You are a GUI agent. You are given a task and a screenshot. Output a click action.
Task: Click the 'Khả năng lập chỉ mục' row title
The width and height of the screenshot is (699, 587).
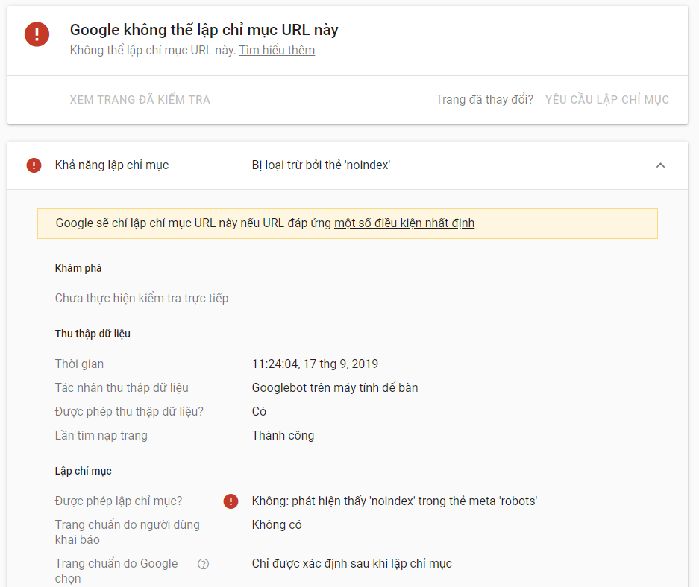[112, 165]
